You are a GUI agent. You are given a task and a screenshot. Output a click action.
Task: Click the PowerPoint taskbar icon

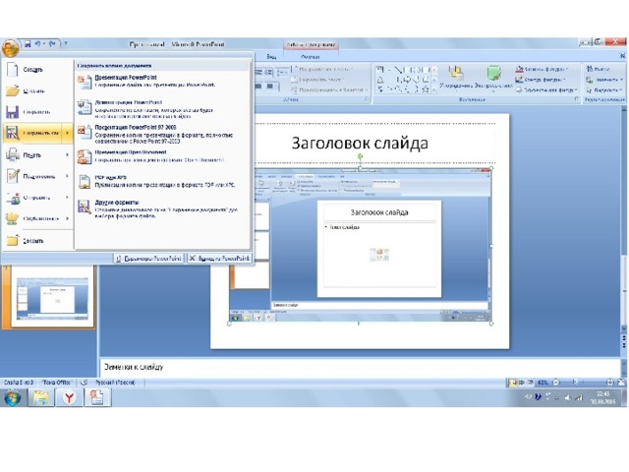click(x=97, y=397)
